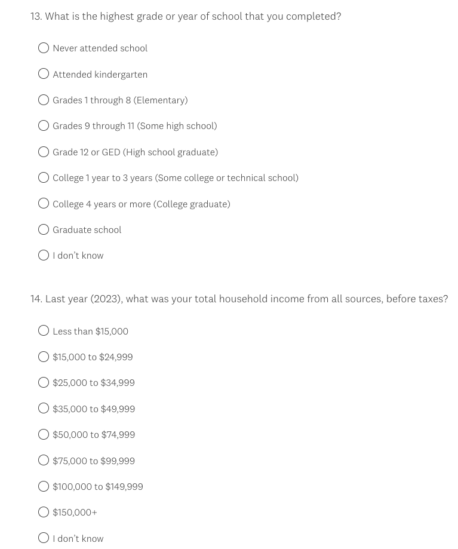Select Grades 1 through 8 (Elementary)

pos(44,100)
